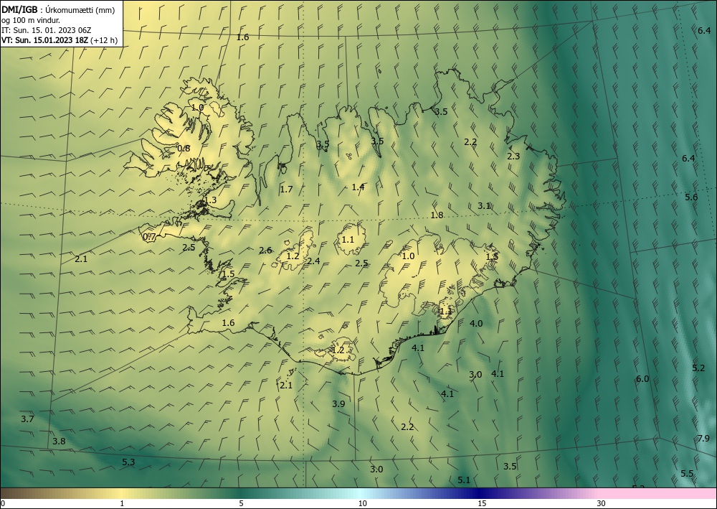
Task: Click the colour scale label 1
Action: (122, 504)
